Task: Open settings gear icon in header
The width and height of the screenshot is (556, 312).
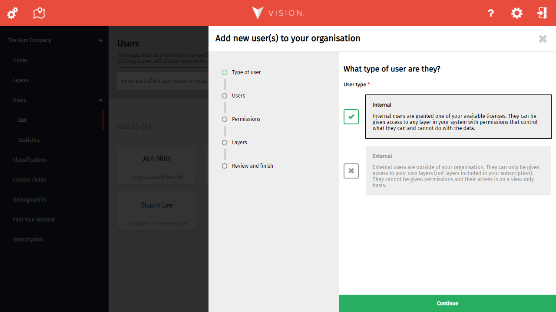Action: (516, 13)
